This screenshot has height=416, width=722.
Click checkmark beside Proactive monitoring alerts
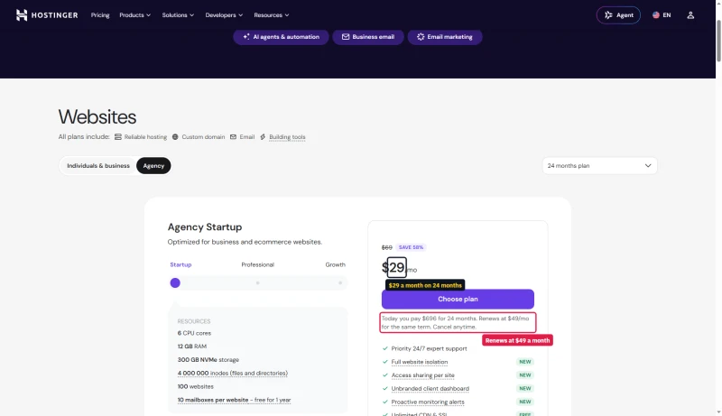click(x=385, y=402)
